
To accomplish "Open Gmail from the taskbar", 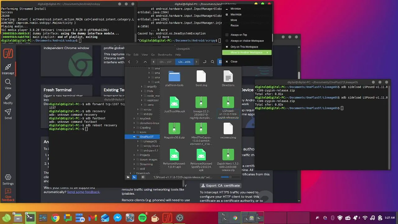I will 93,218.
